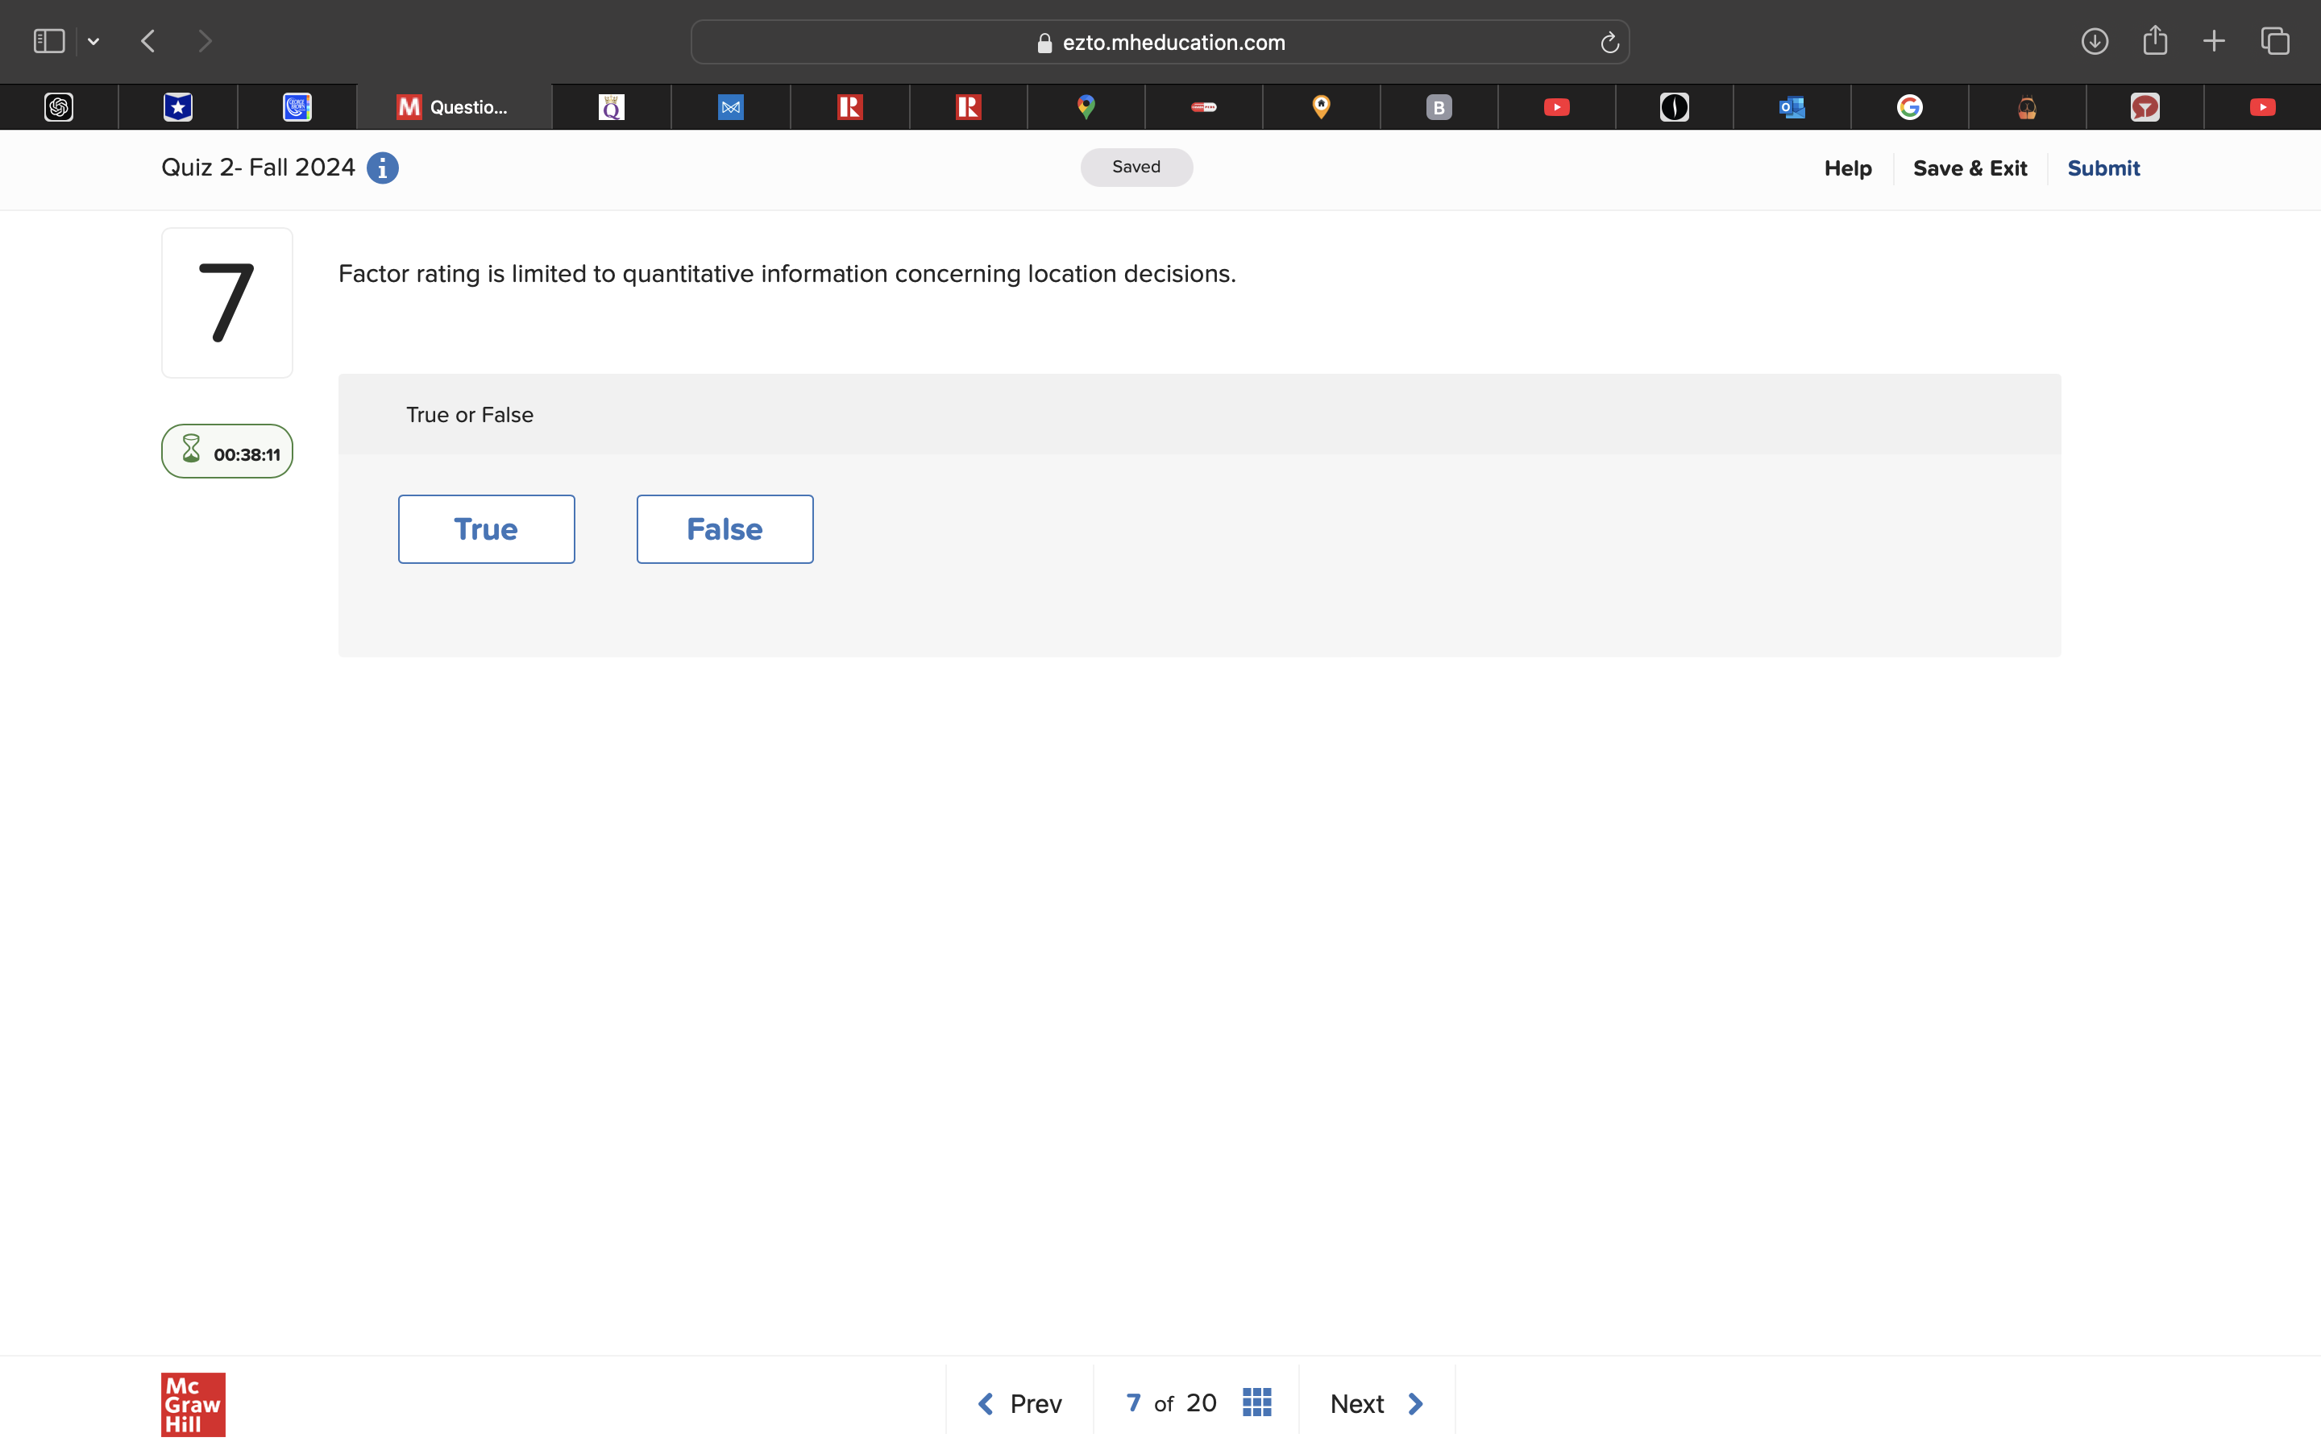Open the question grid navigator icon
2321x1450 pixels.
[x=1256, y=1402]
